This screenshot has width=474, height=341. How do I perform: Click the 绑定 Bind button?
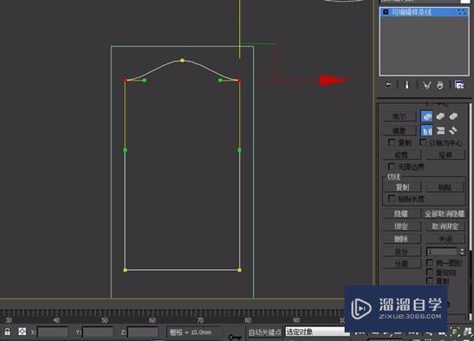click(x=401, y=226)
